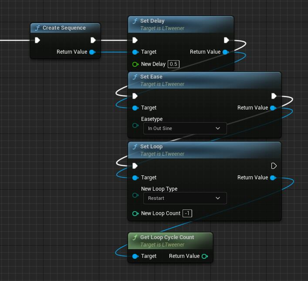The image size is (308, 281).
Task: Click Set Ease execution output pin
Action: [274, 96]
